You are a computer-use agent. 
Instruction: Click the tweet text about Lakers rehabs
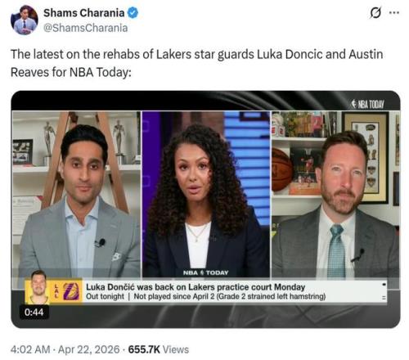click(x=196, y=63)
